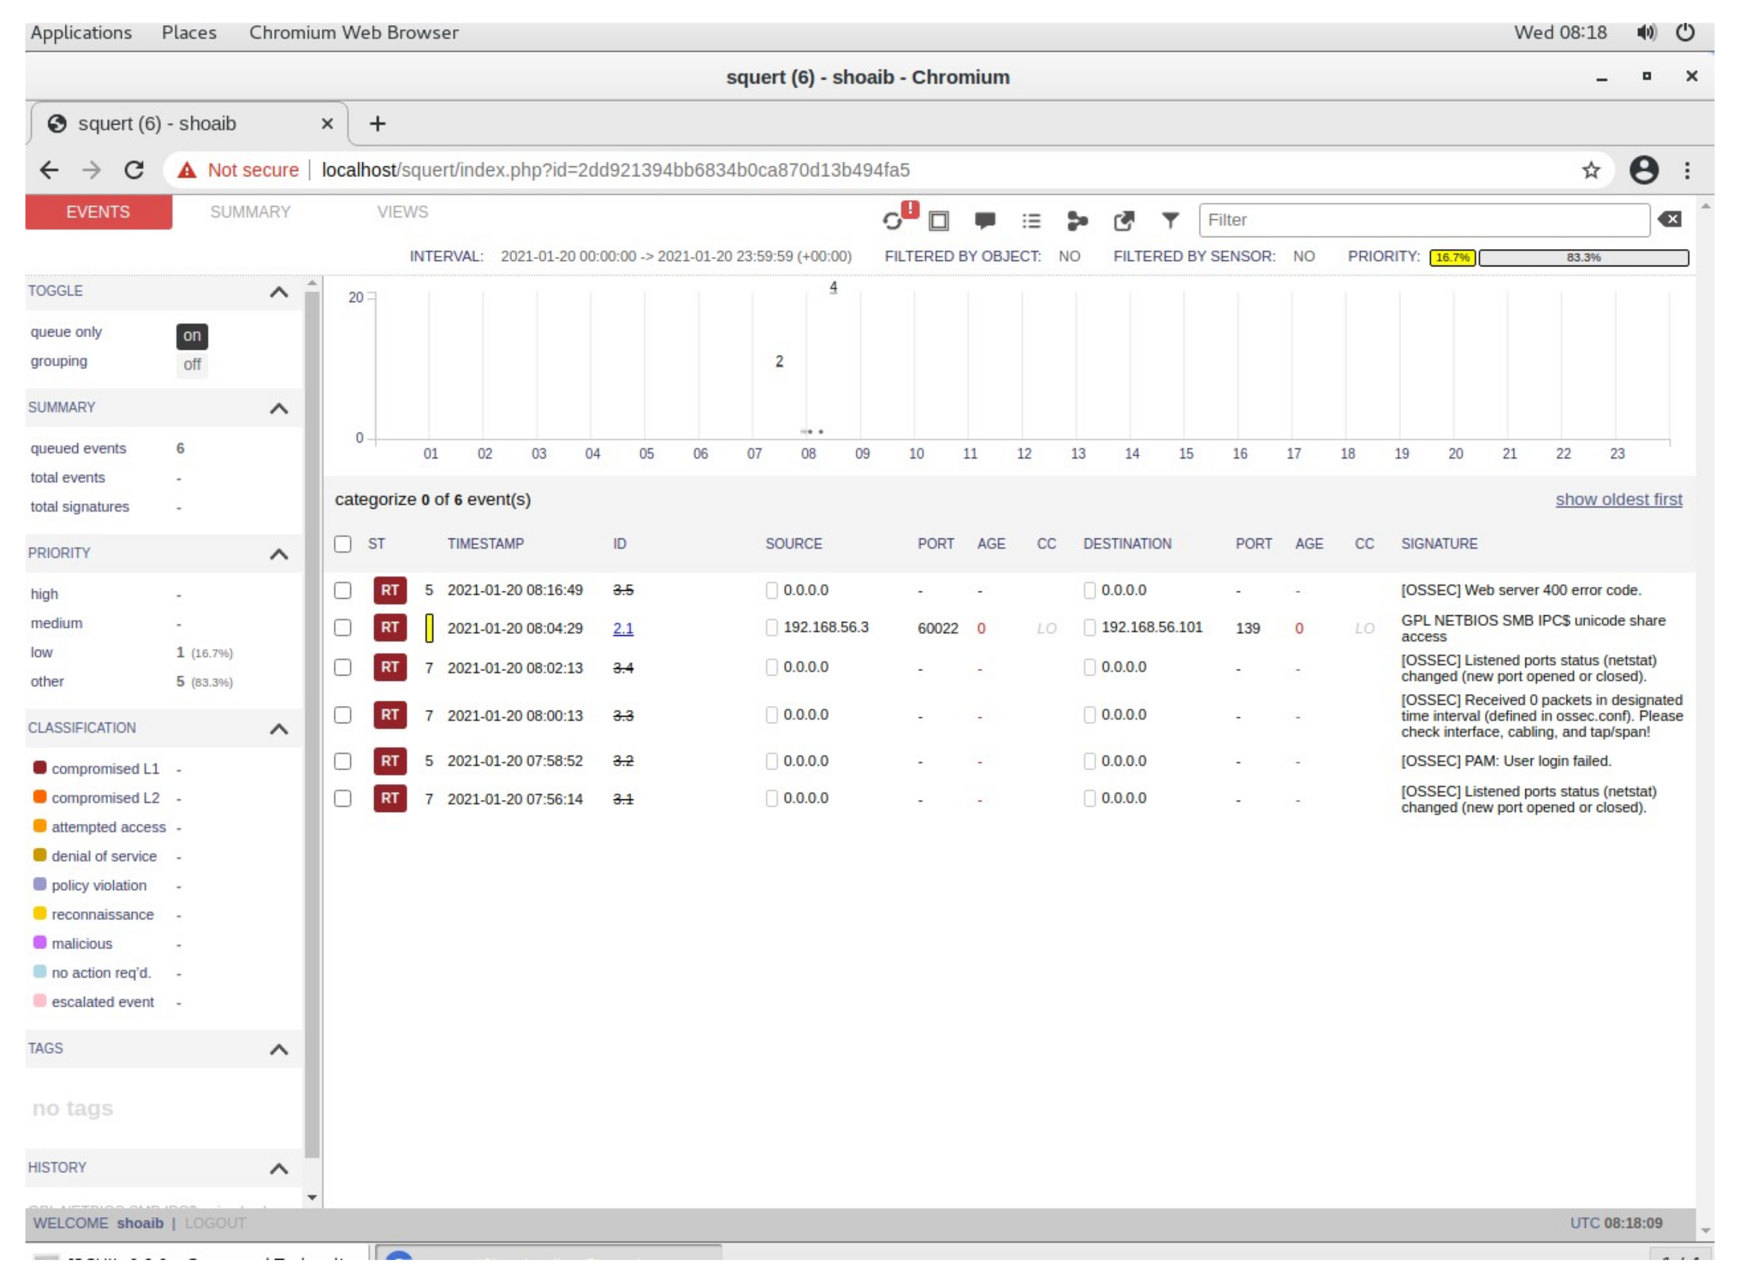Click show oldest first link
Image resolution: width=1740 pixels, height=1282 pixels.
[x=1618, y=500]
